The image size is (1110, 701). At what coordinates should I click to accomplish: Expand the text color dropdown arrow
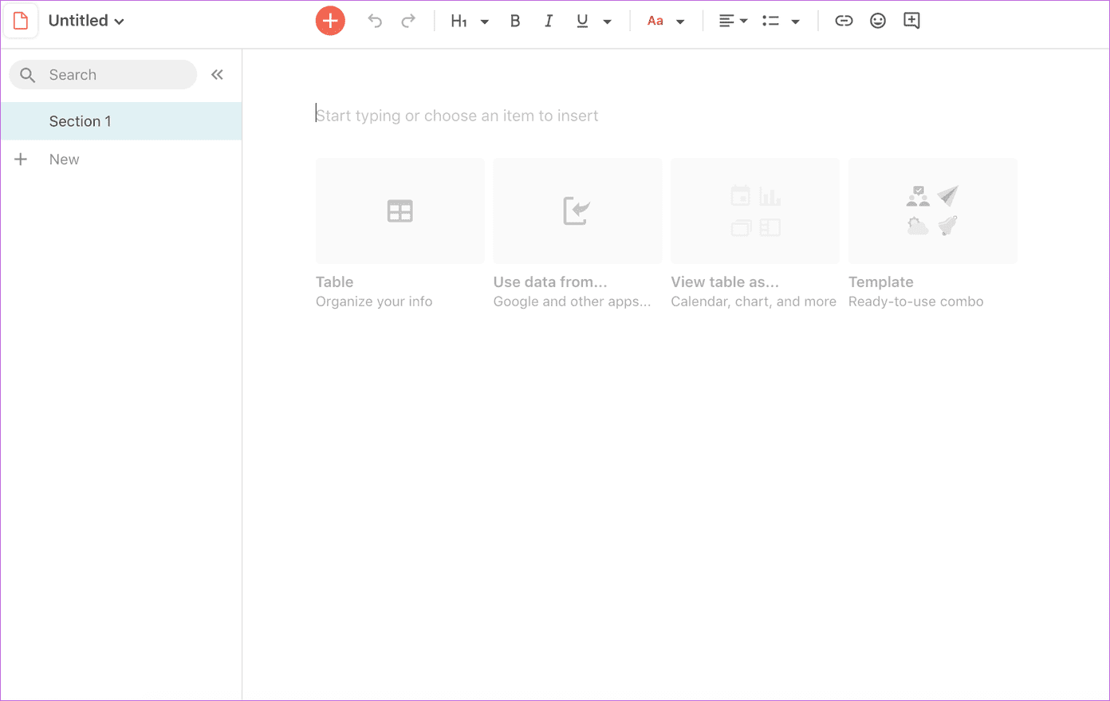(x=680, y=22)
